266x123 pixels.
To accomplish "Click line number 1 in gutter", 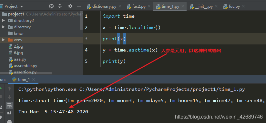I will [x=86, y=16].
